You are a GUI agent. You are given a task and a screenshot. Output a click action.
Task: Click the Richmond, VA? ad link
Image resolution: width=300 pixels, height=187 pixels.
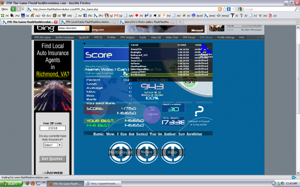(53, 74)
